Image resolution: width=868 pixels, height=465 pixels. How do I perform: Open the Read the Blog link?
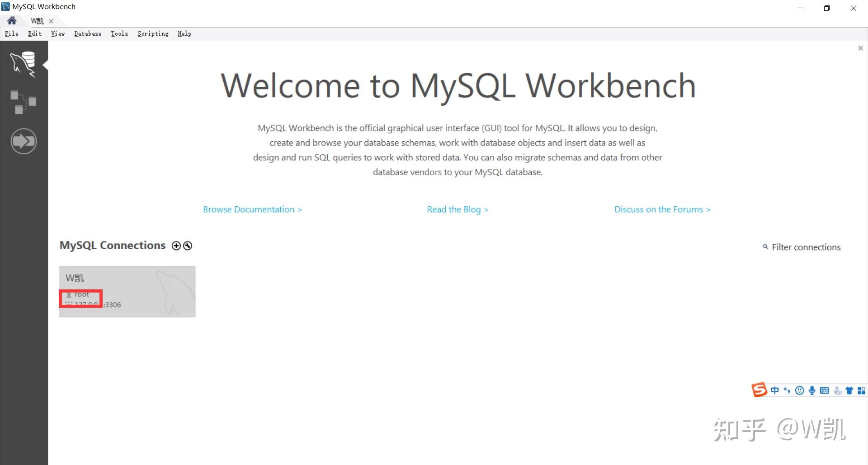458,209
